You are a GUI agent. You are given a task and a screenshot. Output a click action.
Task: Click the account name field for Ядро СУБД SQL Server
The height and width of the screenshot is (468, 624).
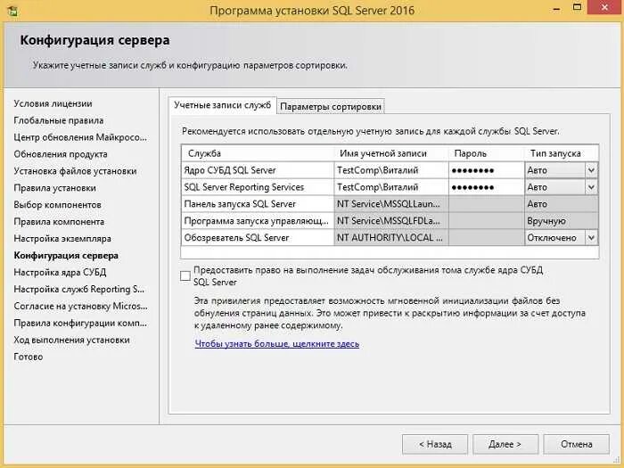tap(390, 170)
